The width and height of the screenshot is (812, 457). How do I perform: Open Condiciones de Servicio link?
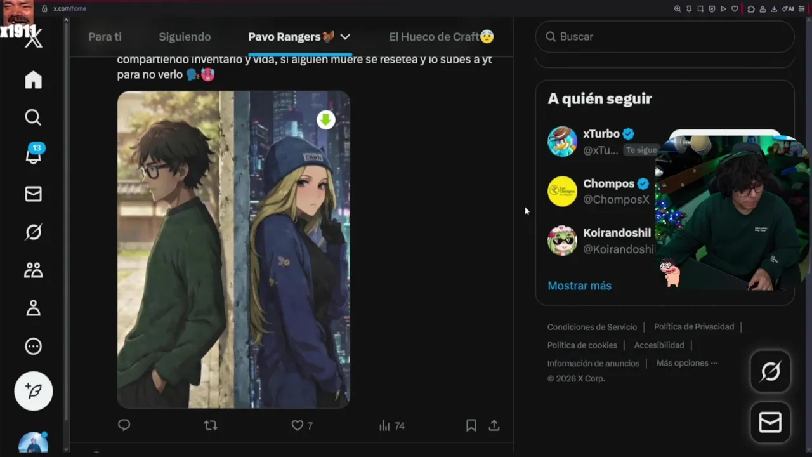[592, 327]
